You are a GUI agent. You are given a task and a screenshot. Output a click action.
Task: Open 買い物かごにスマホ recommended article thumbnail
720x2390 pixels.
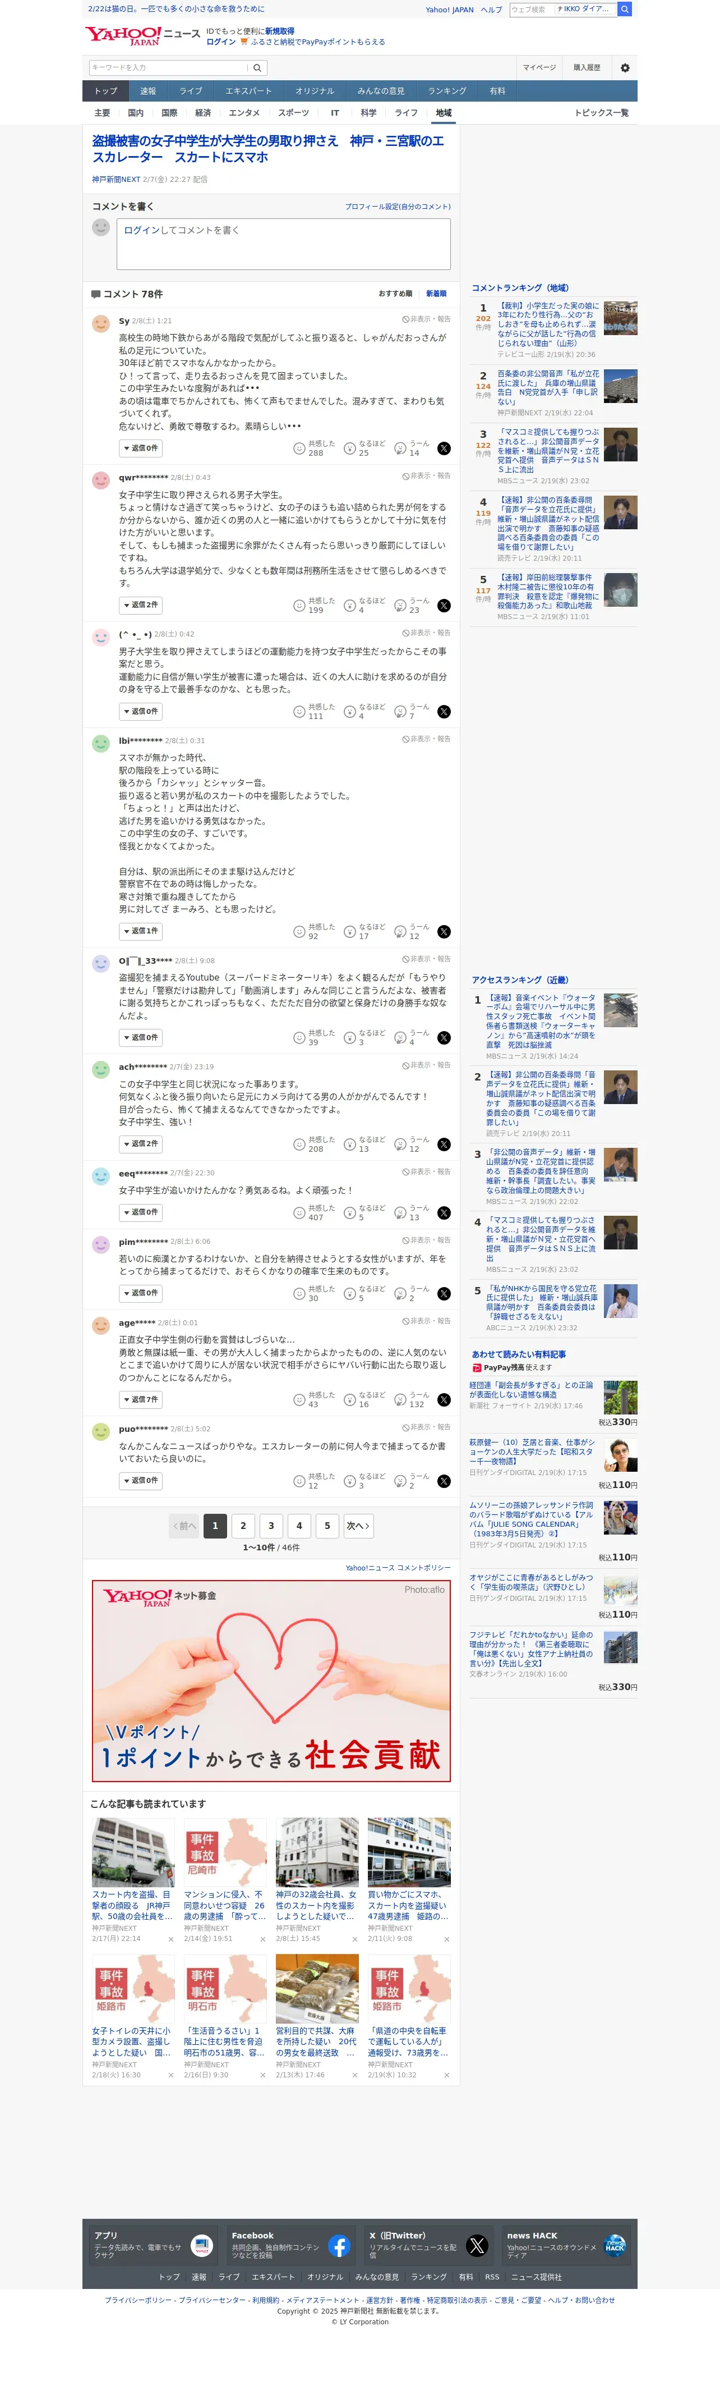(x=409, y=1852)
